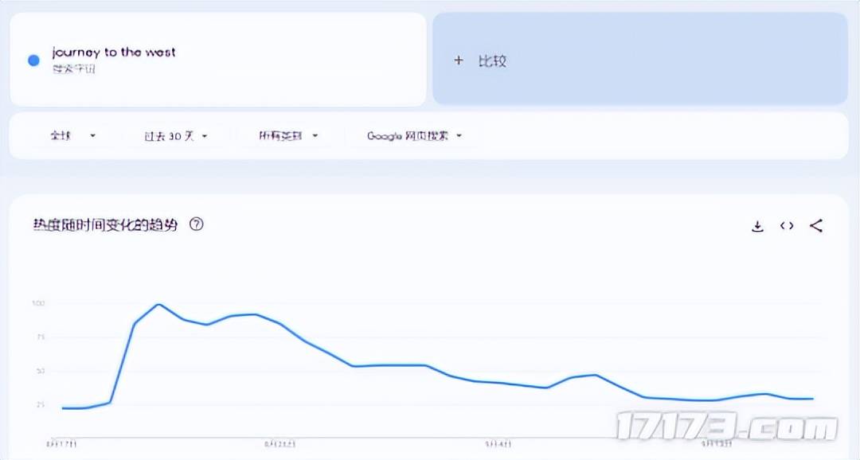Edit the journey to the west search term
Image resolution: width=860 pixels, height=460 pixels.
(x=114, y=53)
